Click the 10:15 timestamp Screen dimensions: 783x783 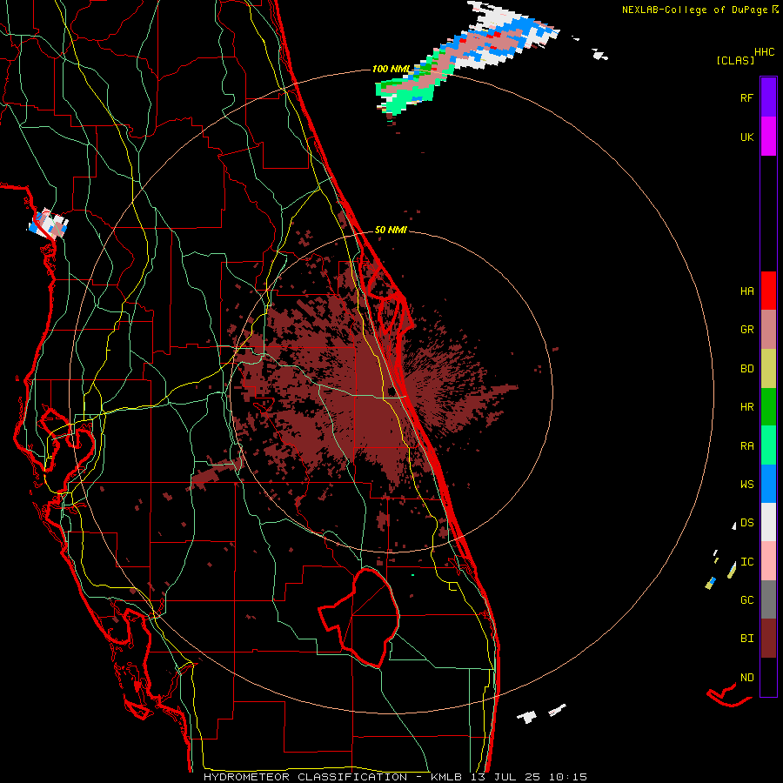tap(567, 777)
